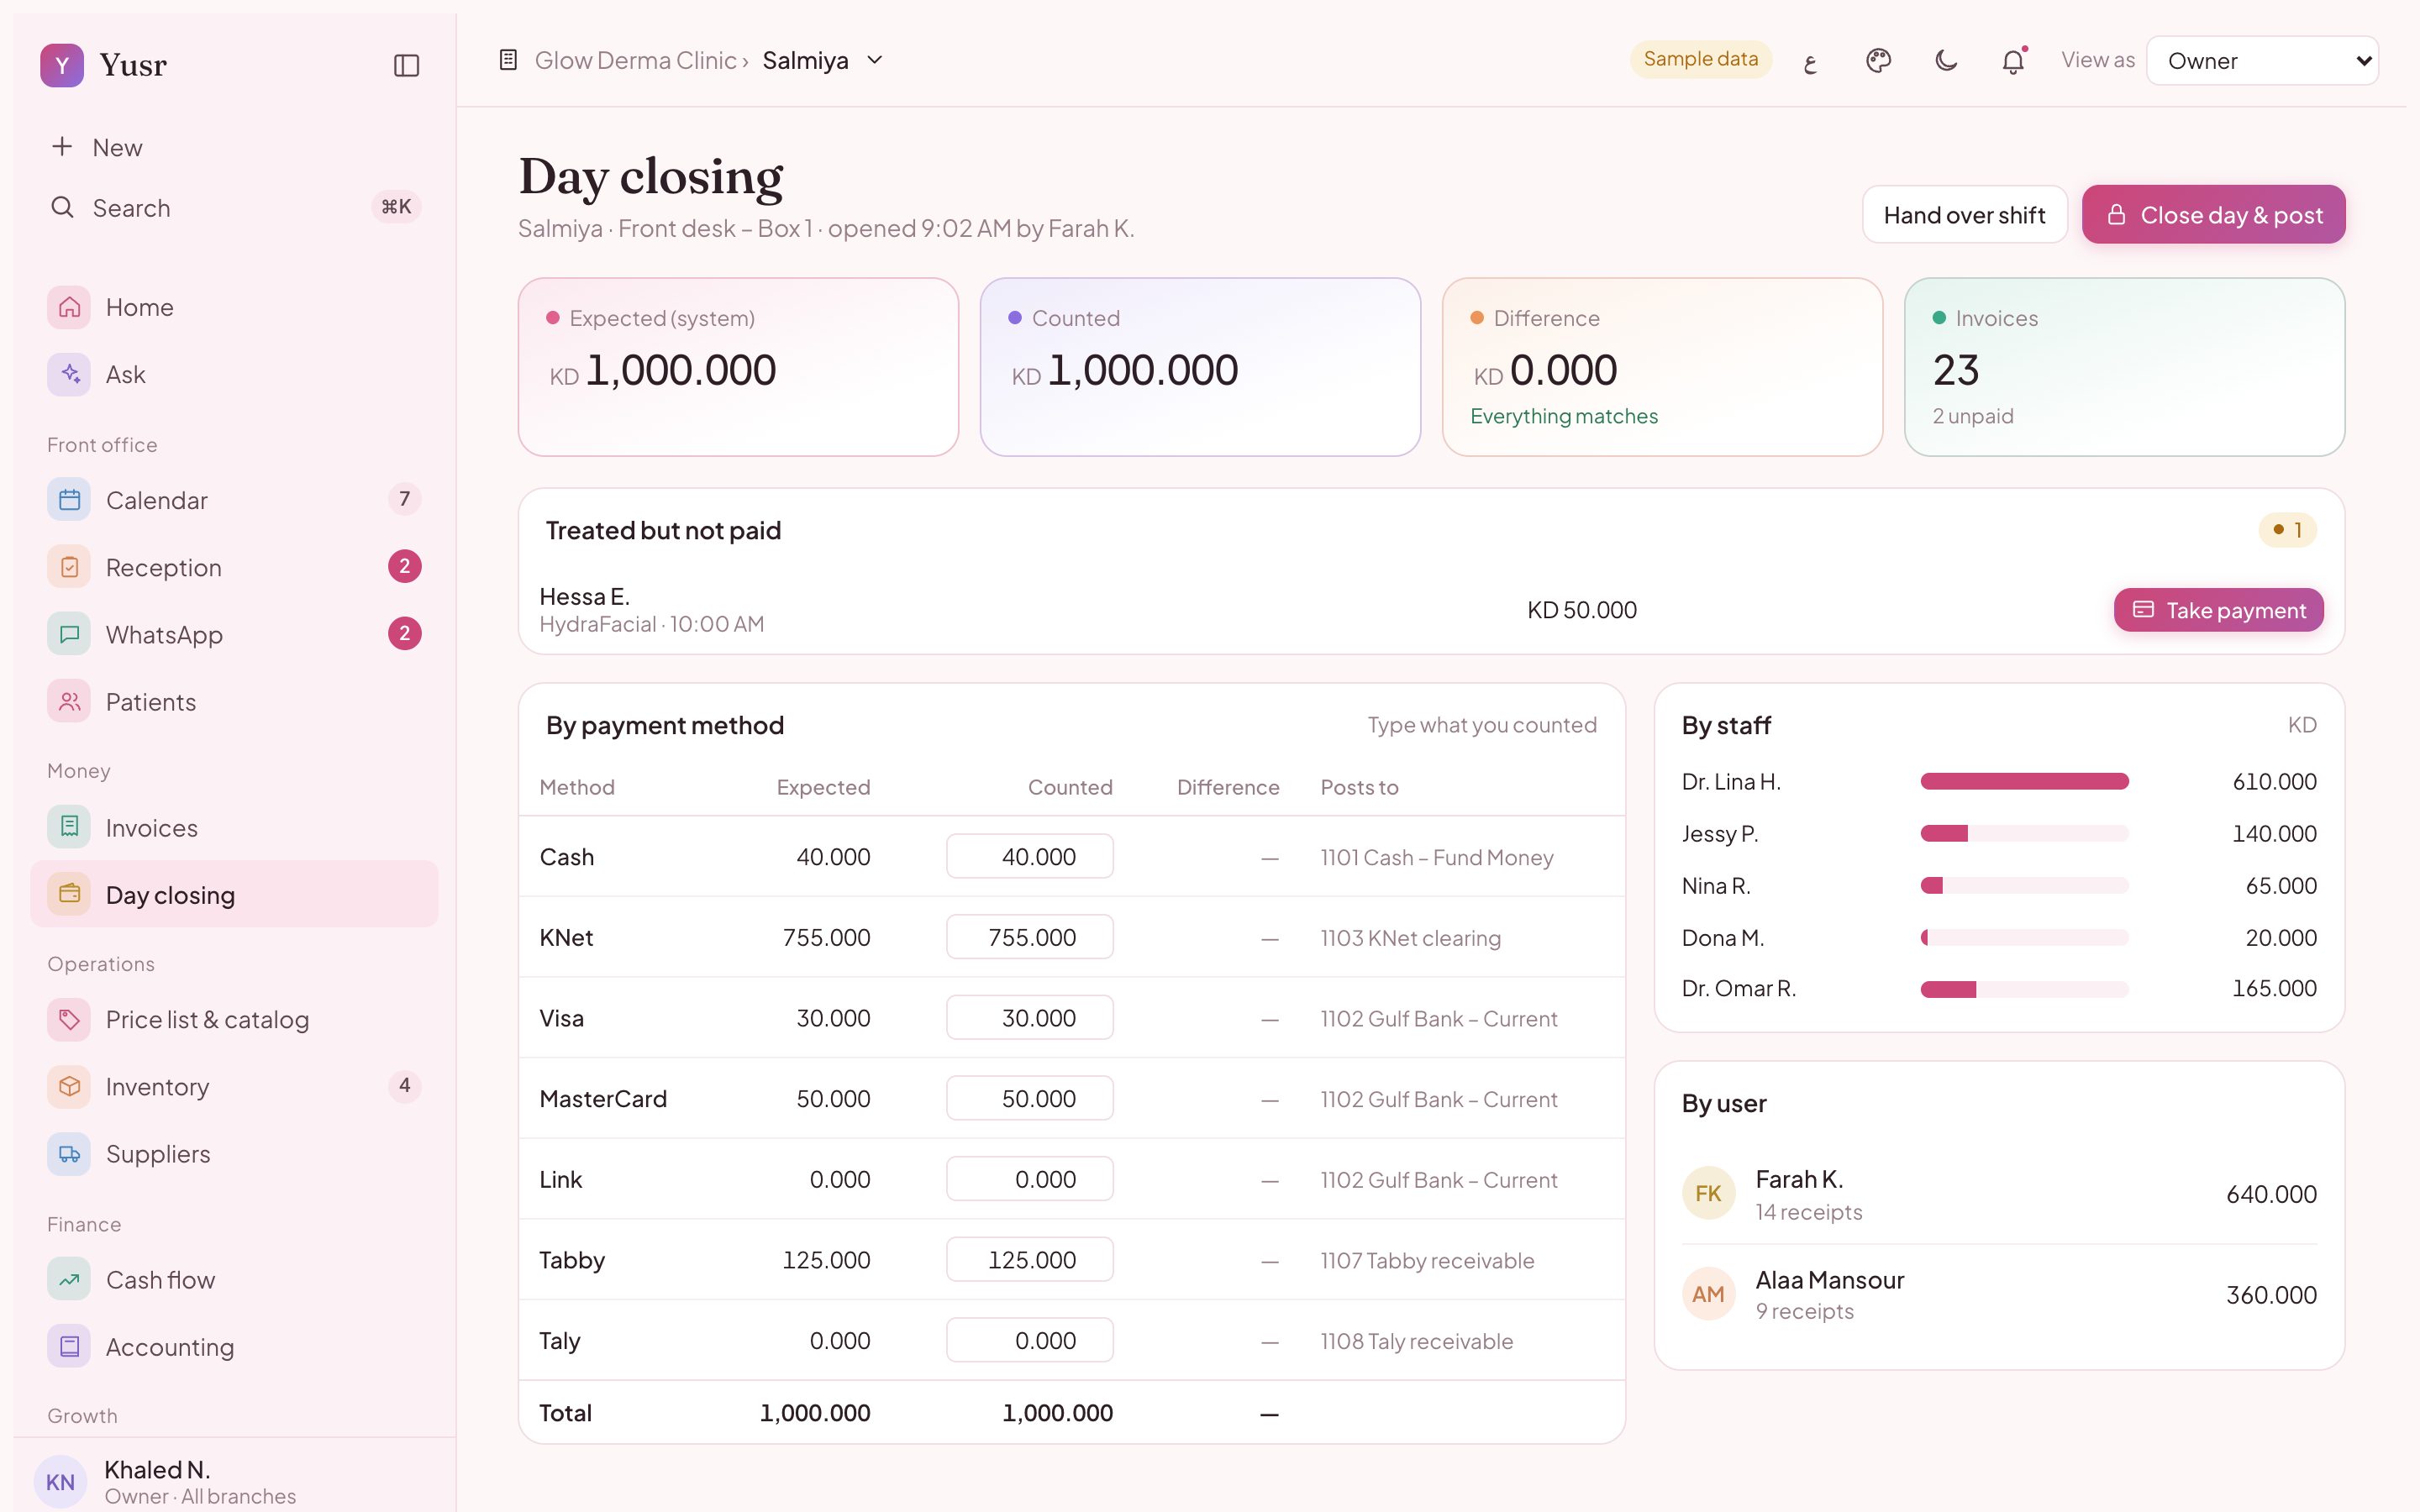The width and height of the screenshot is (2420, 1512).
Task: Click Hand over shift button
Action: pyautogui.click(x=1964, y=214)
